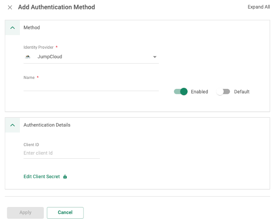Collapse the Method section chevron

pos(13,28)
